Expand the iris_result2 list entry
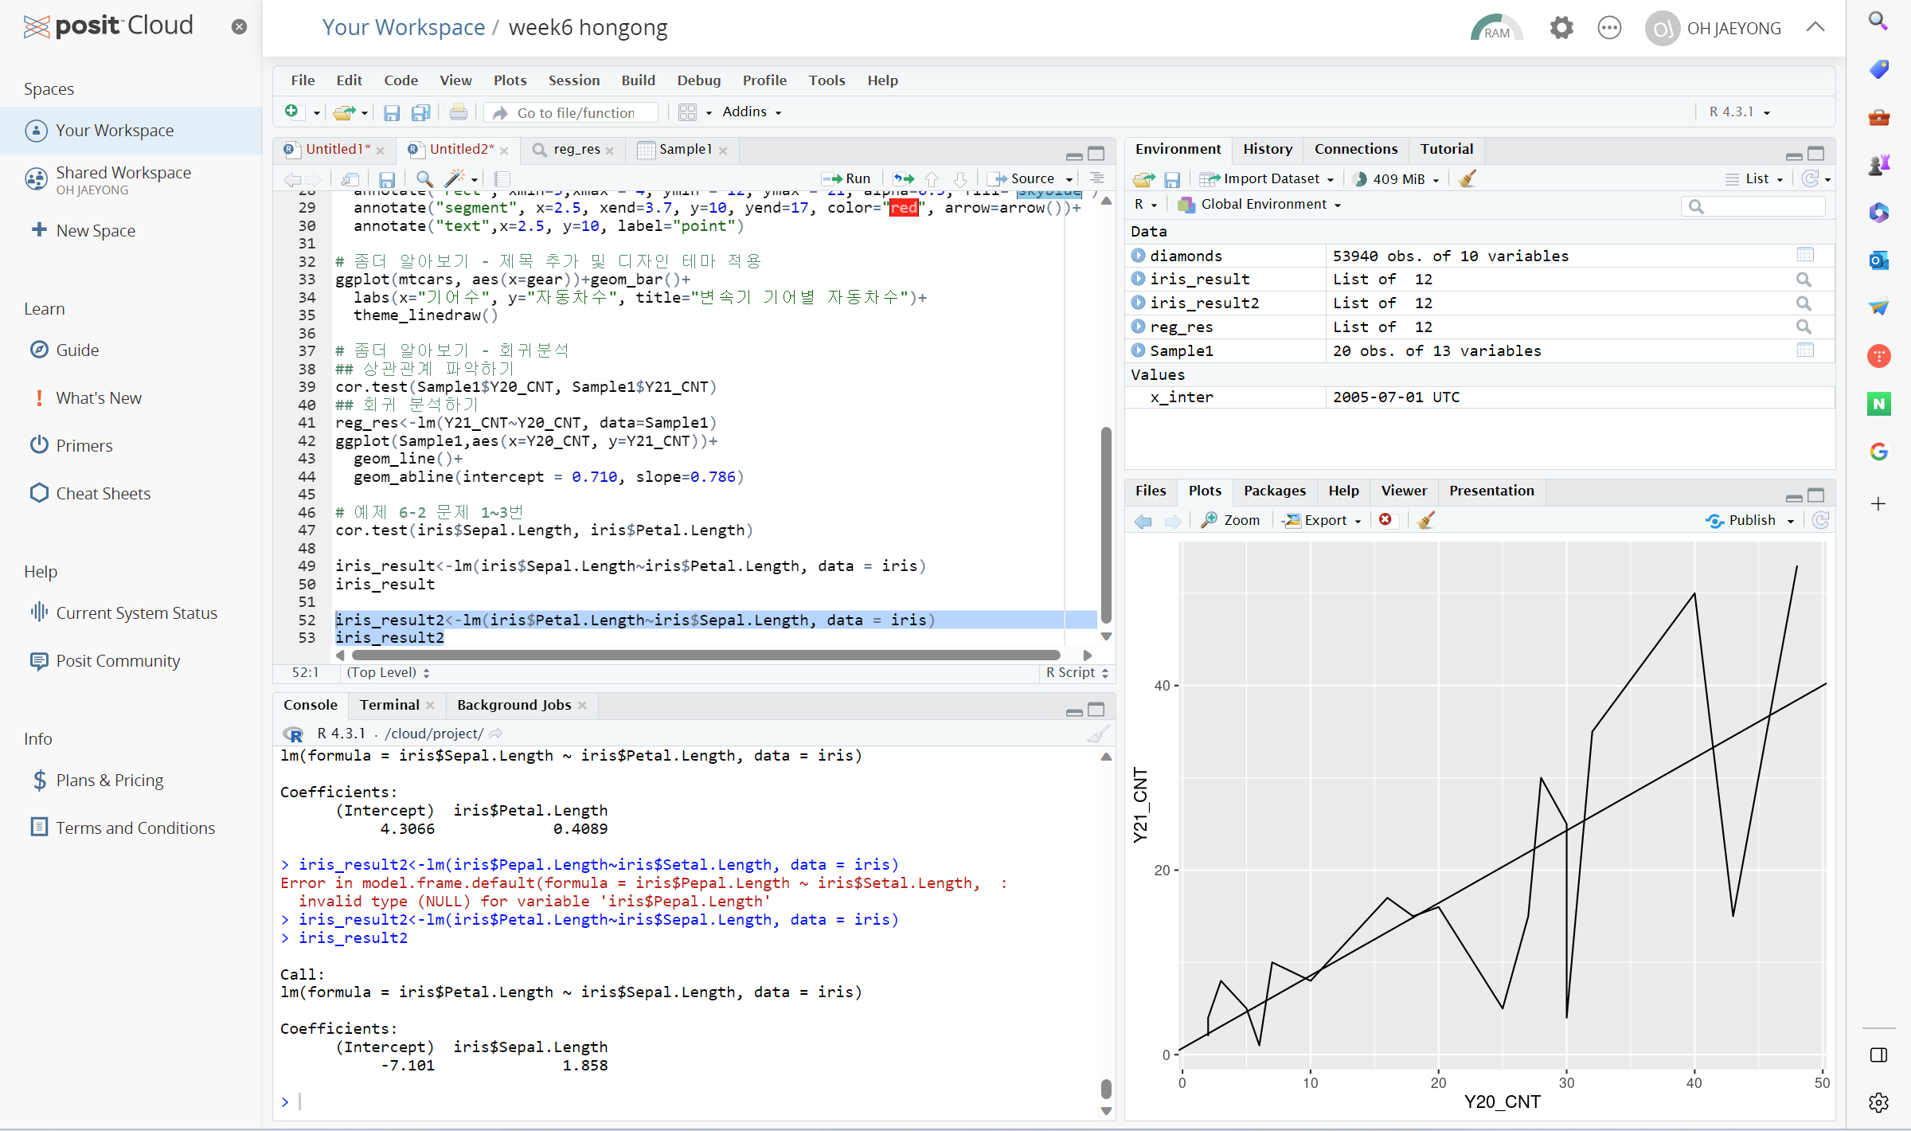Viewport: 1911px width, 1131px height. [1139, 303]
